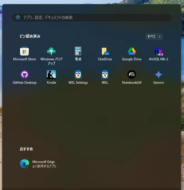
Task: Launch Google Drive
Action: (132, 54)
